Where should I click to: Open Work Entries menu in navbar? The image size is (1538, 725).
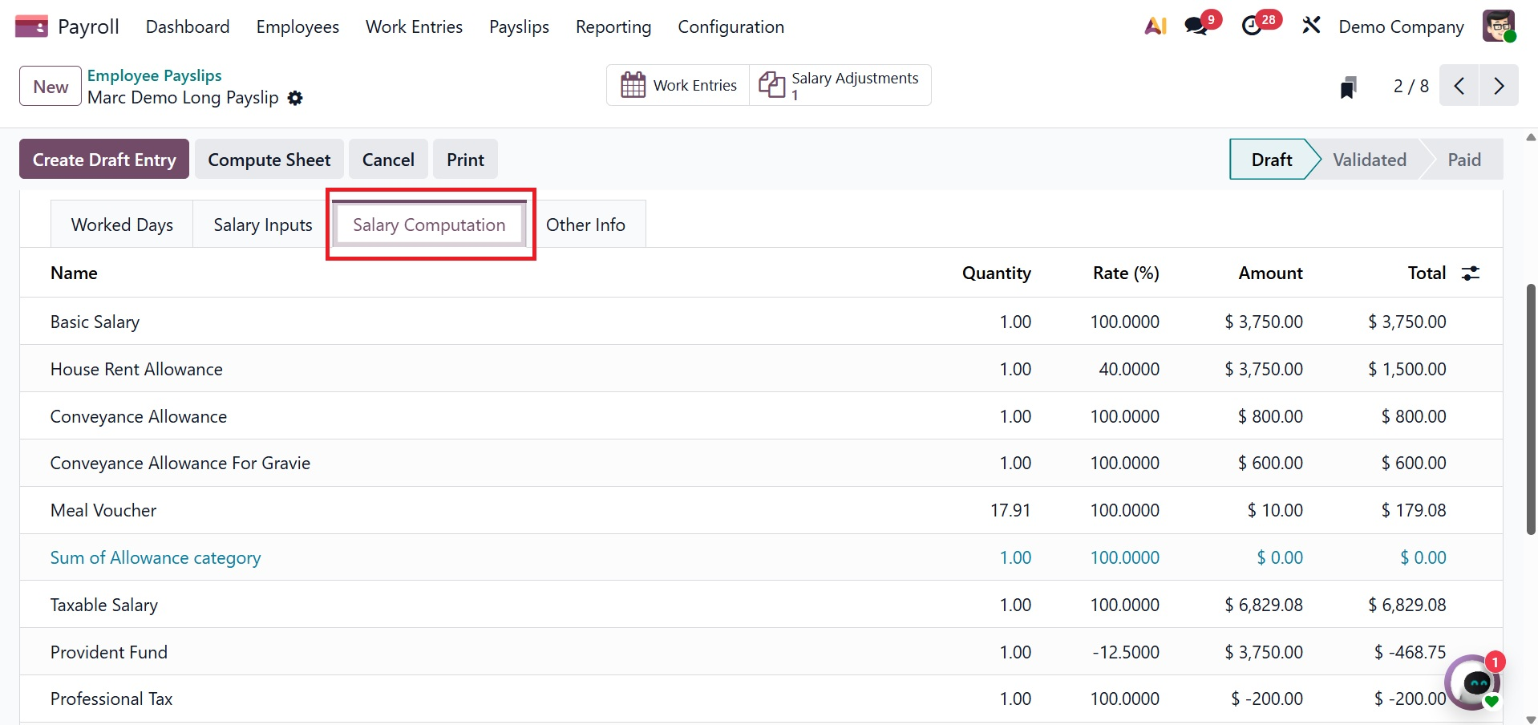[x=414, y=26]
